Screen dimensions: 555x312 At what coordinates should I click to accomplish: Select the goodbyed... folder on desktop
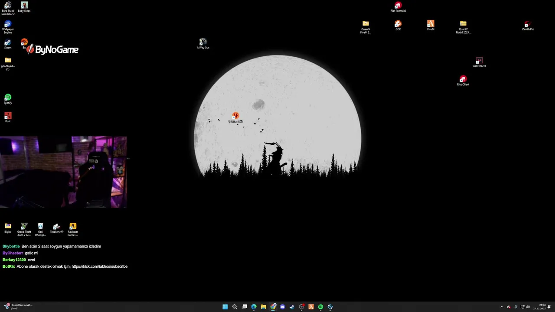coord(8,64)
